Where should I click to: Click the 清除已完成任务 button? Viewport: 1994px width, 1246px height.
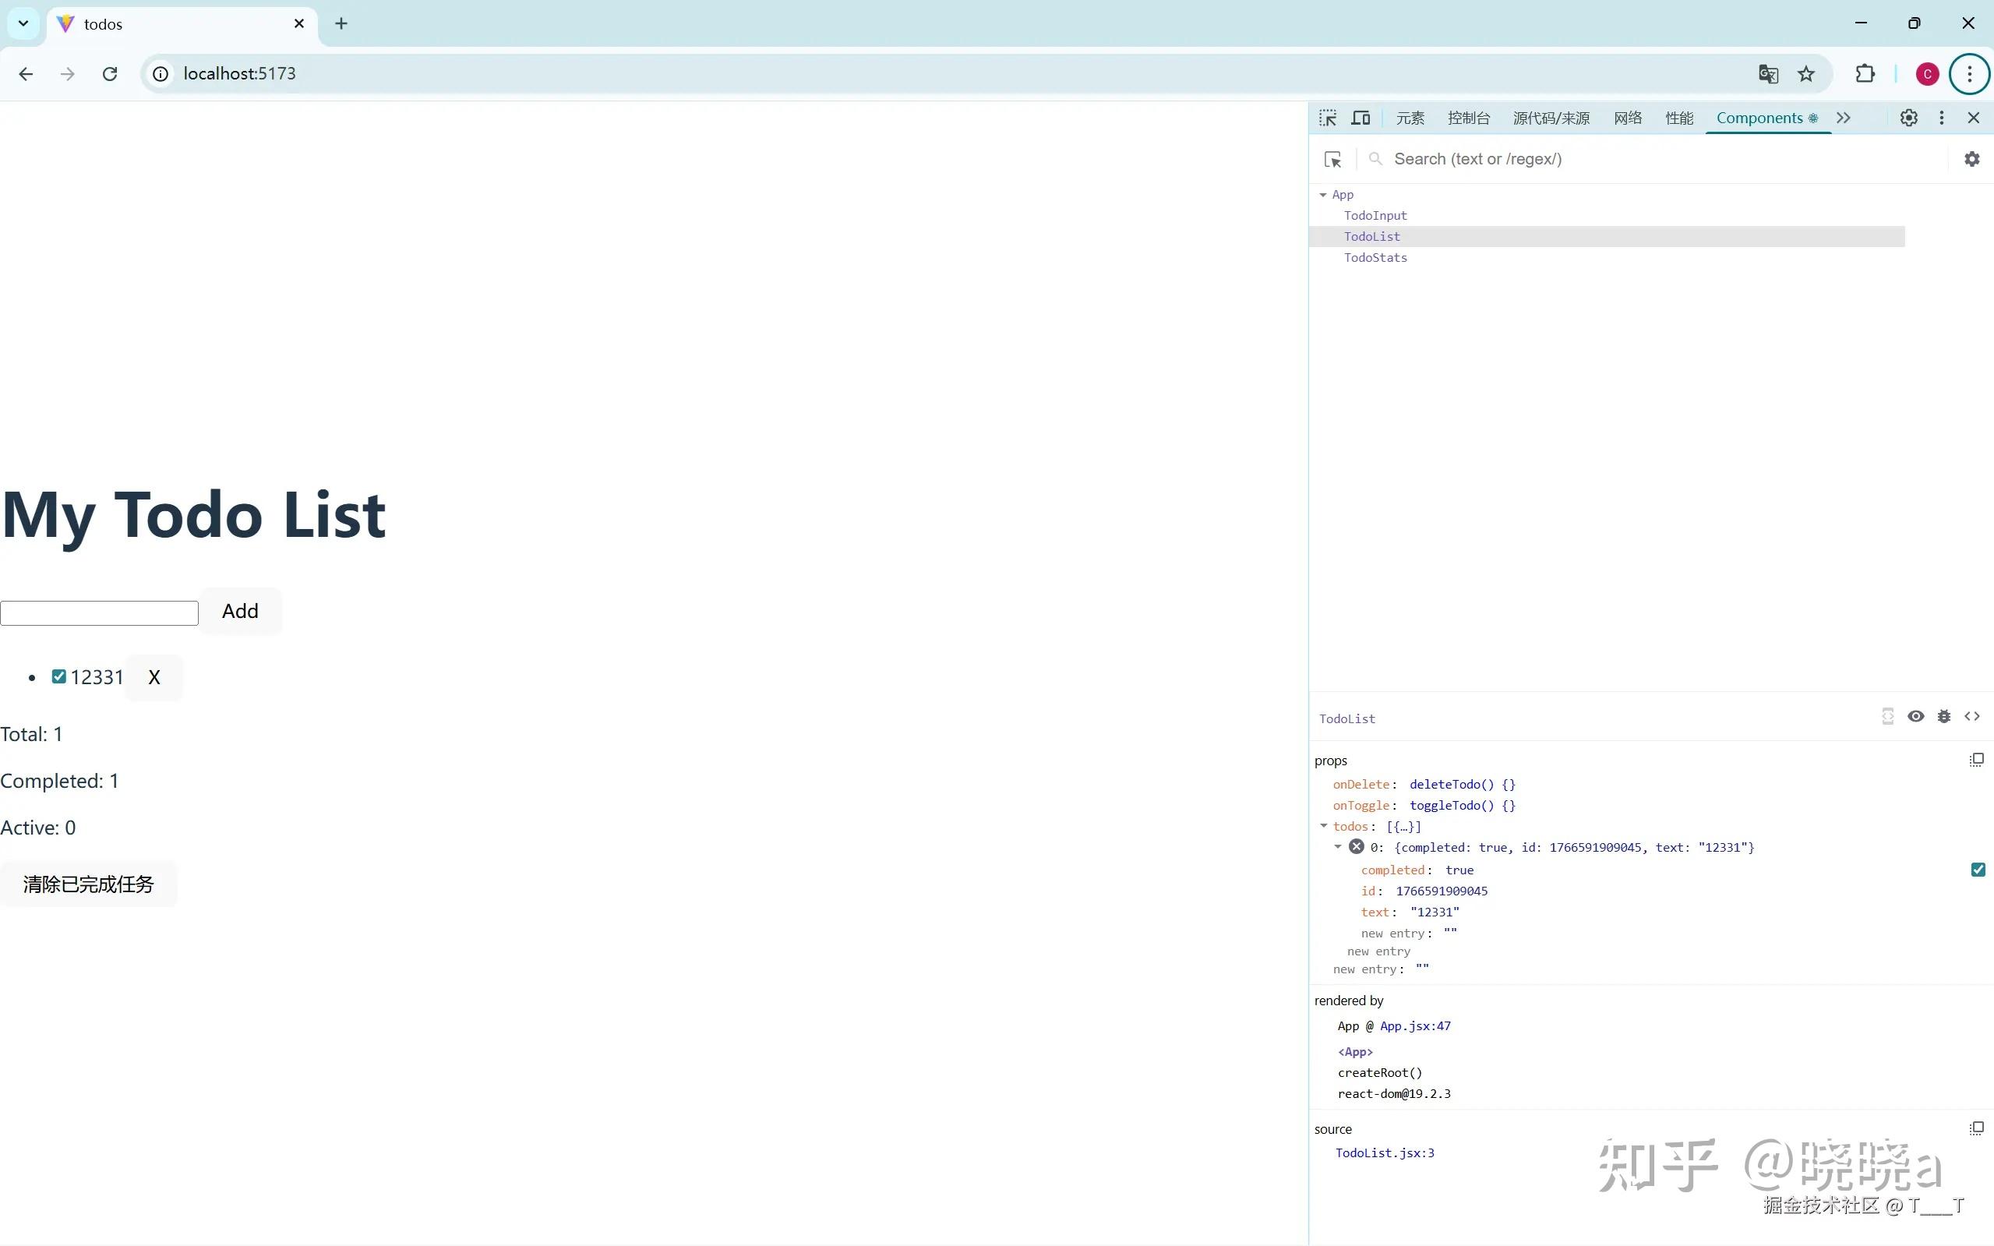click(88, 884)
